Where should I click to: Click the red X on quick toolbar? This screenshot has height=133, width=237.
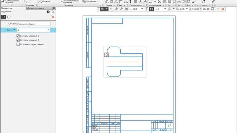click(x=223, y=9)
